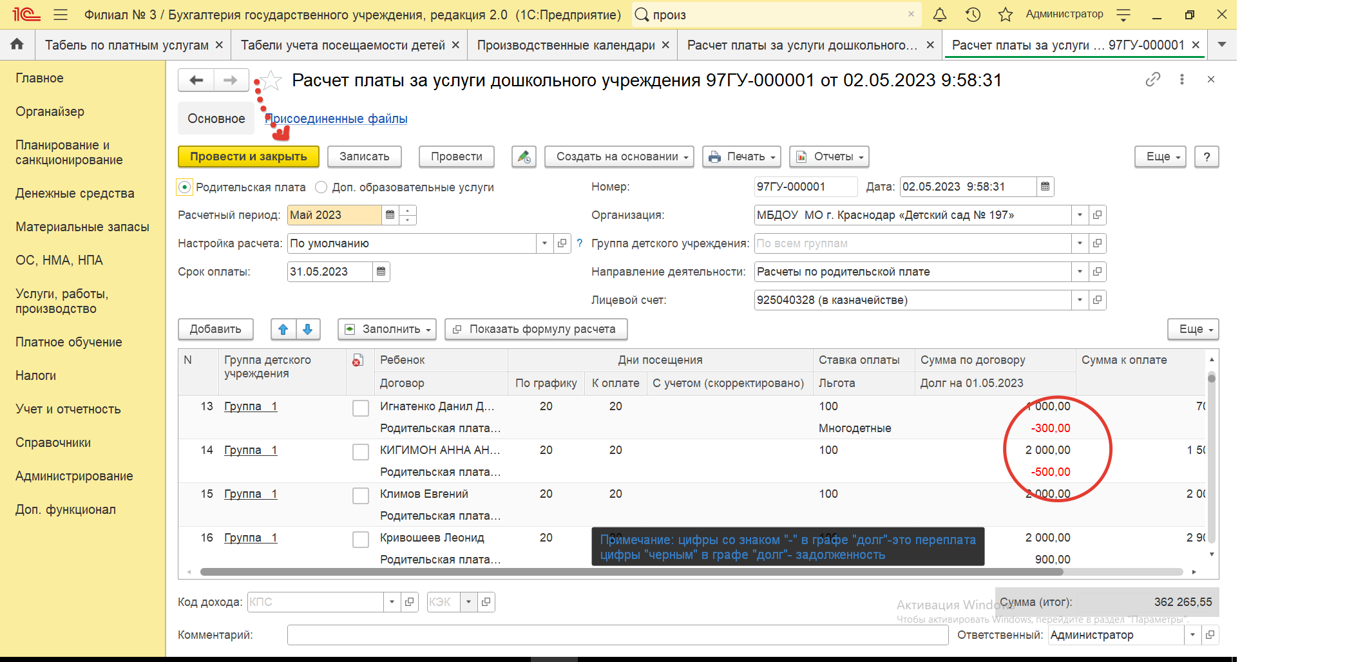
Task: Open the history clock icon
Action: 973,14
